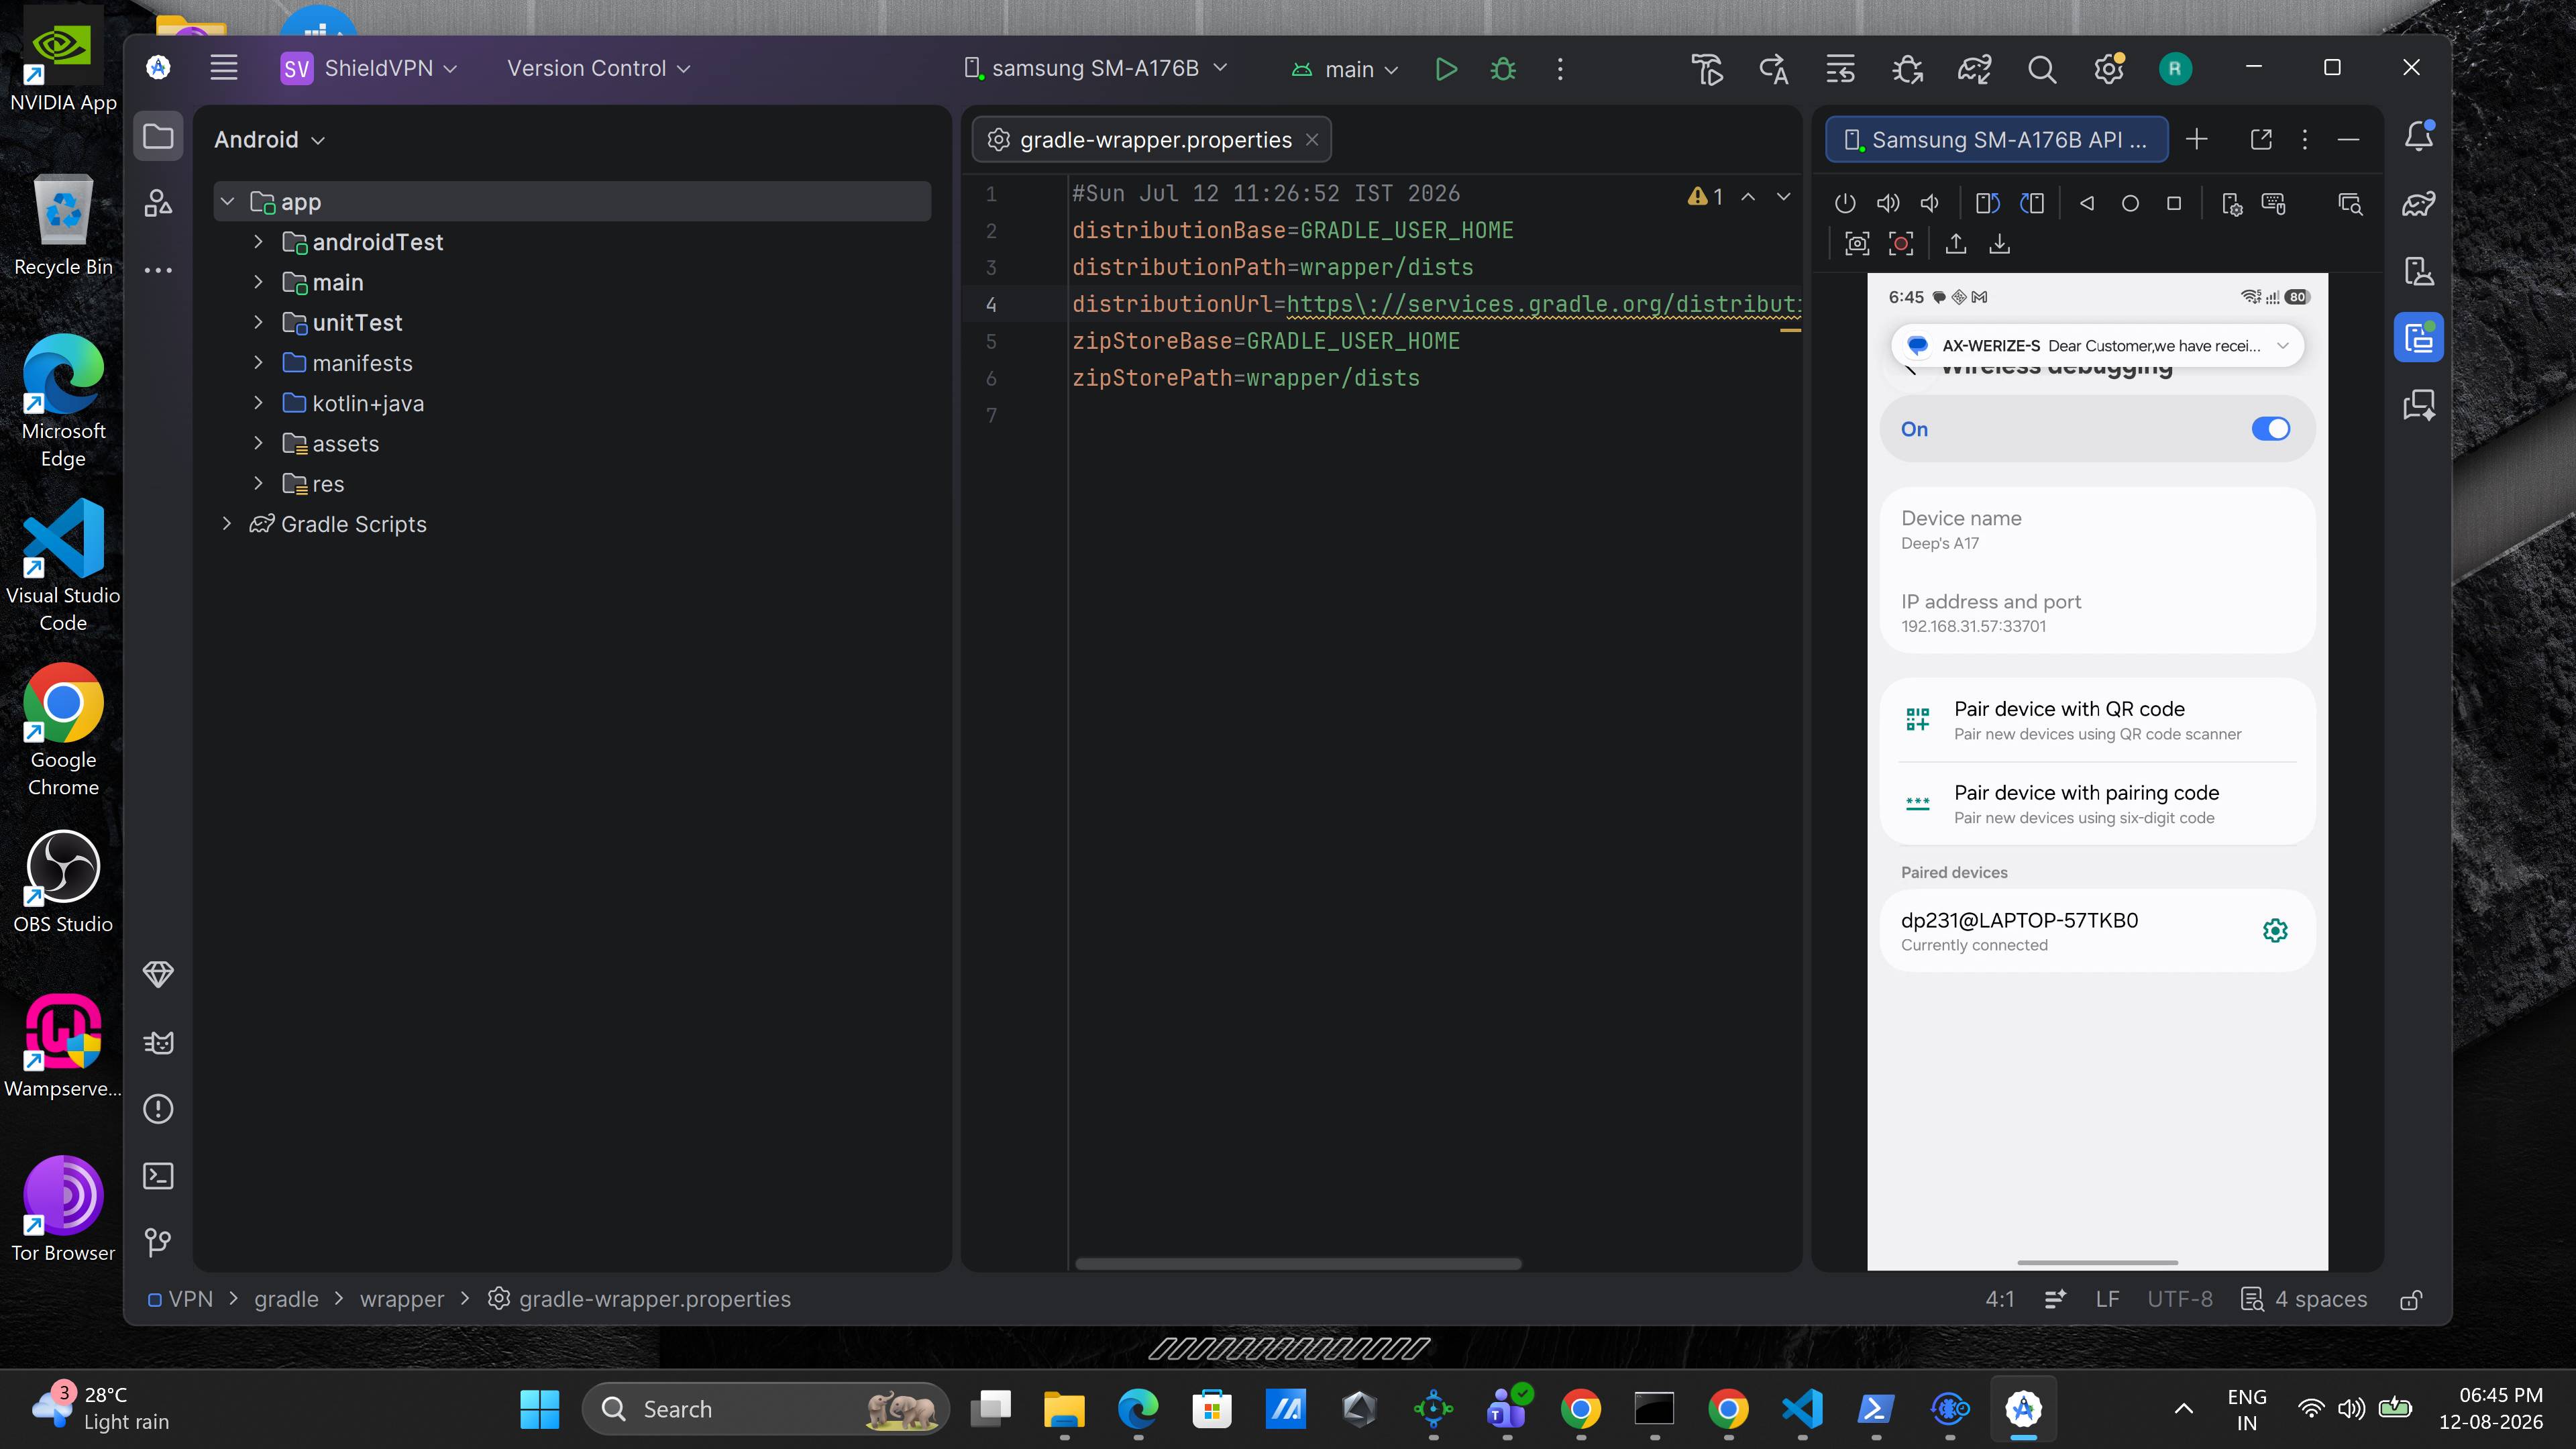Take a screenshot of the mirrored device
Screen dimensions: 2576x1449
[x=1857, y=243]
